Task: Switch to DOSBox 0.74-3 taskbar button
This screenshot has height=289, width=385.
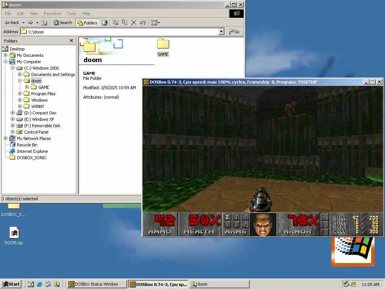Action: [158, 284]
